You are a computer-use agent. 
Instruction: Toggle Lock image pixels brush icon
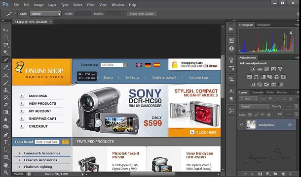tap(256, 115)
